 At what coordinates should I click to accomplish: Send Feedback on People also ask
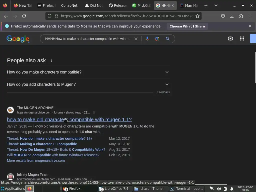163,92
